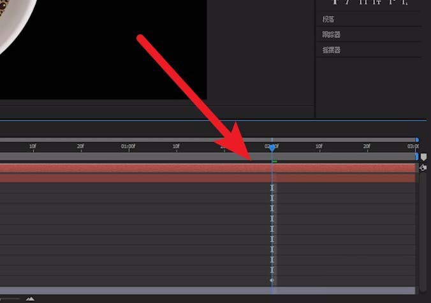Toggle all caps text style

(x=363, y=2)
